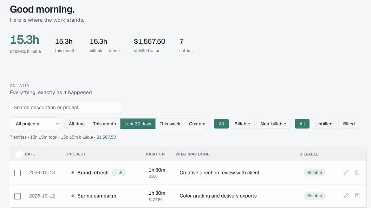371x208 pixels.
Task: Click the Billable badge for Spring campaign
Action: 315,196
